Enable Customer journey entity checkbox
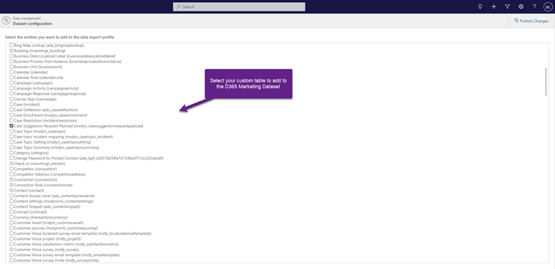 point(11,228)
